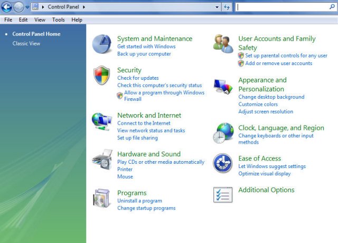Screen dimensions: 338x243
Task: Click the Additional Options checklist icon
Action: (x=223, y=195)
